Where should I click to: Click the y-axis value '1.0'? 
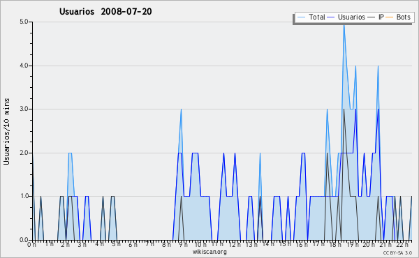[24, 196]
